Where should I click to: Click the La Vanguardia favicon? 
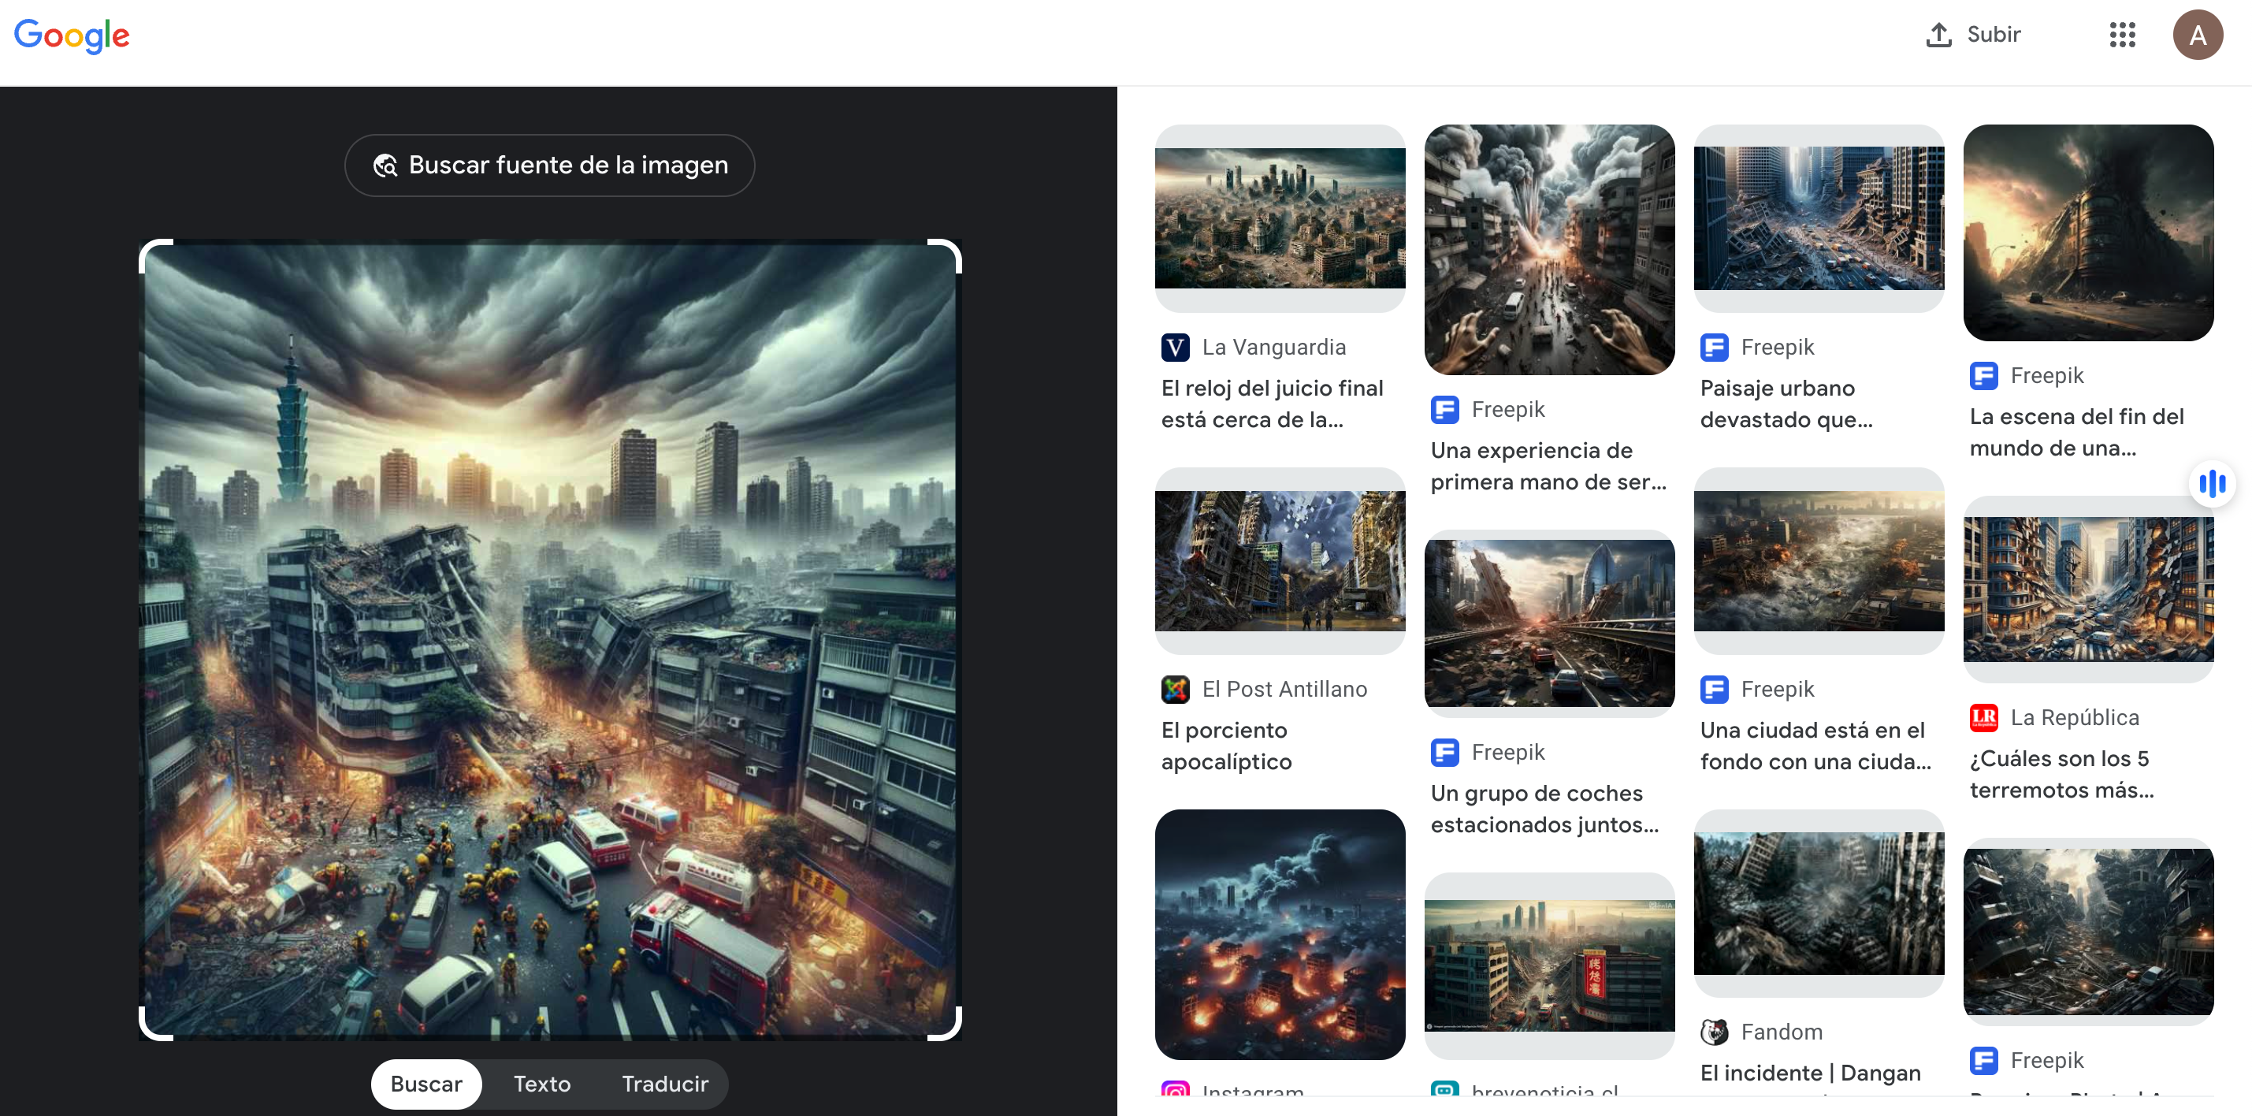click(x=1175, y=348)
